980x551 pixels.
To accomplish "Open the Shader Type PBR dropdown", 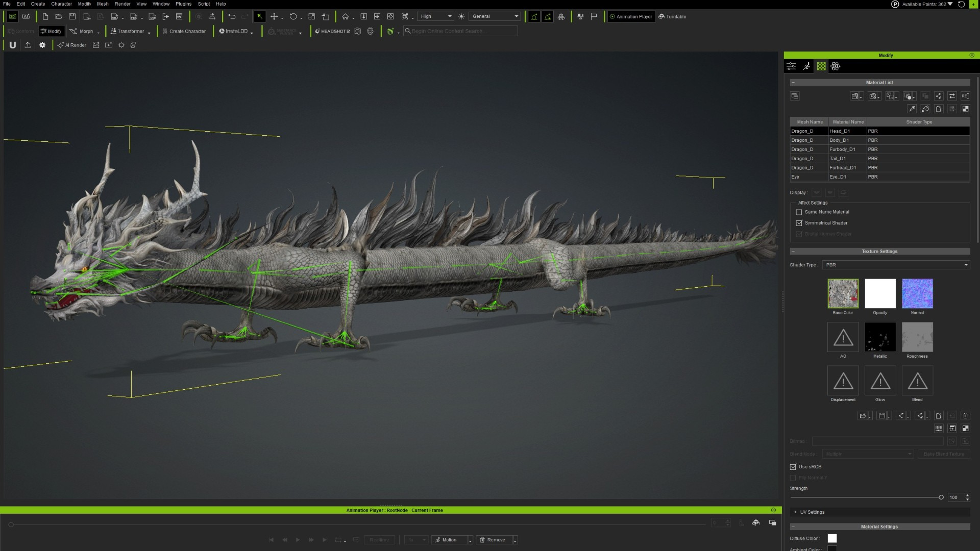I will point(896,265).
